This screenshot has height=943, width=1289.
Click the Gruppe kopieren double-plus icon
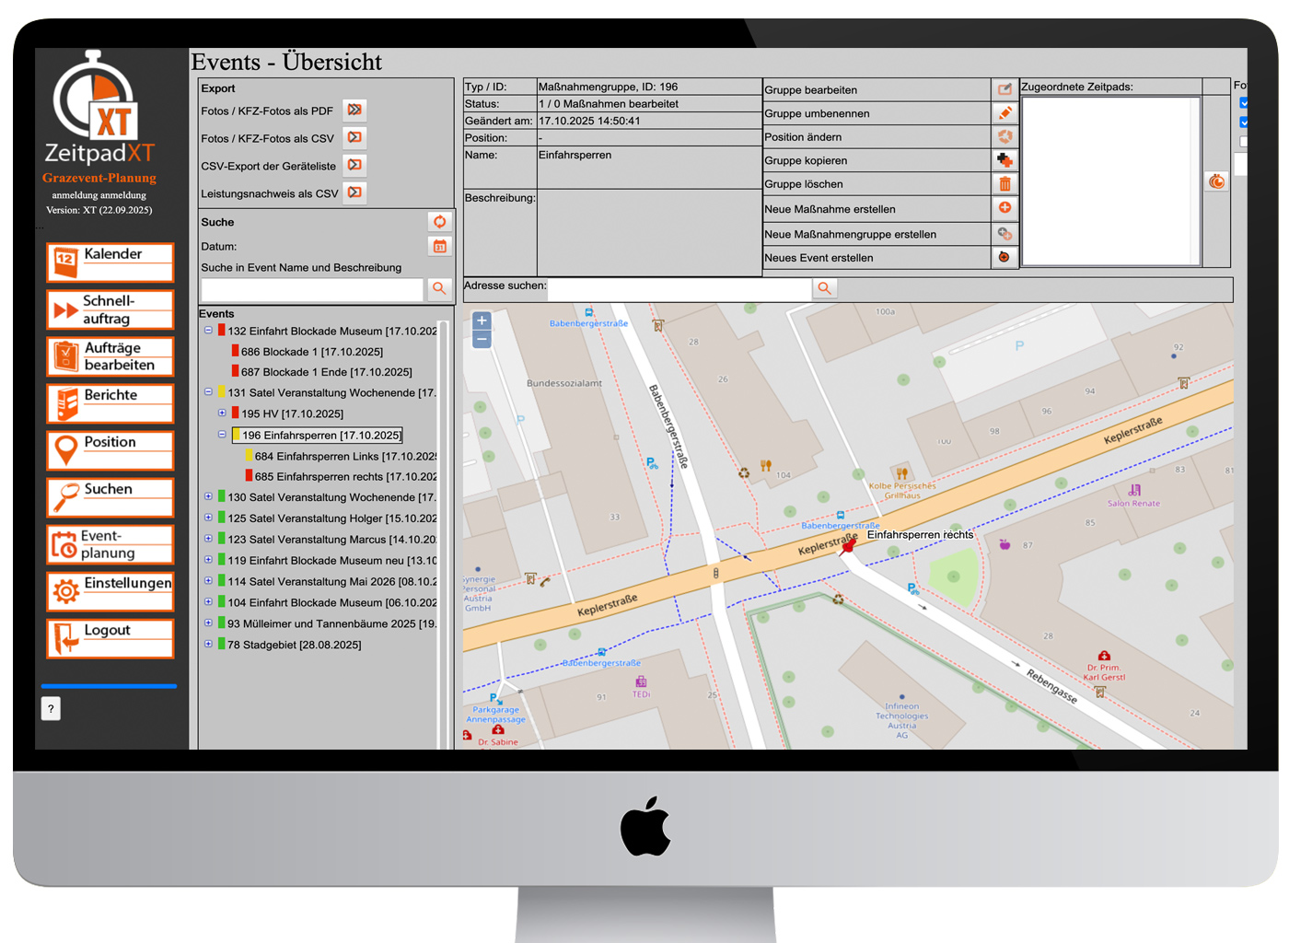pyautogui.click(x=1004, y=160)
